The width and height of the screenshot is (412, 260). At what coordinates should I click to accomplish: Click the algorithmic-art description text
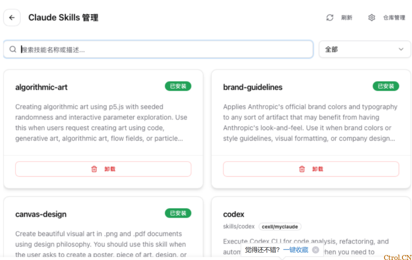coord(101,123)
